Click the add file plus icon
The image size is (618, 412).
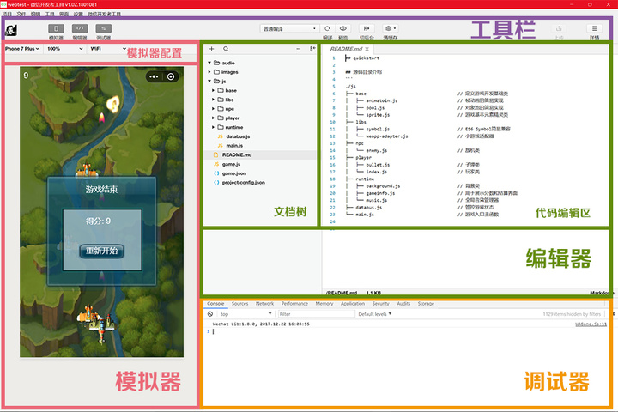pos(212,49)
